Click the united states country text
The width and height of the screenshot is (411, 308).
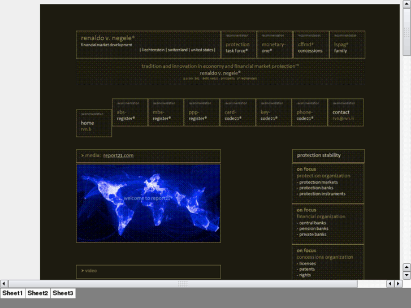(x=202, y=50)
